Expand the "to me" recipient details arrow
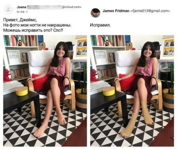The height and width of the screenshot is (149, 177). click(x=27, y=12)
